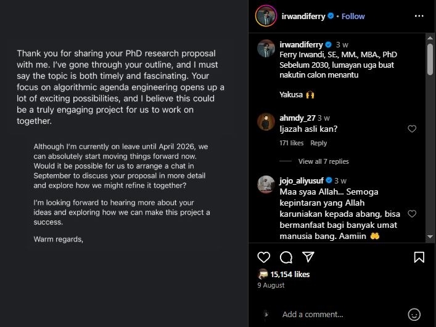This screenshot has width=436, height=327.
Task: Open irwandiferry username in header
Action: point(303,17)
